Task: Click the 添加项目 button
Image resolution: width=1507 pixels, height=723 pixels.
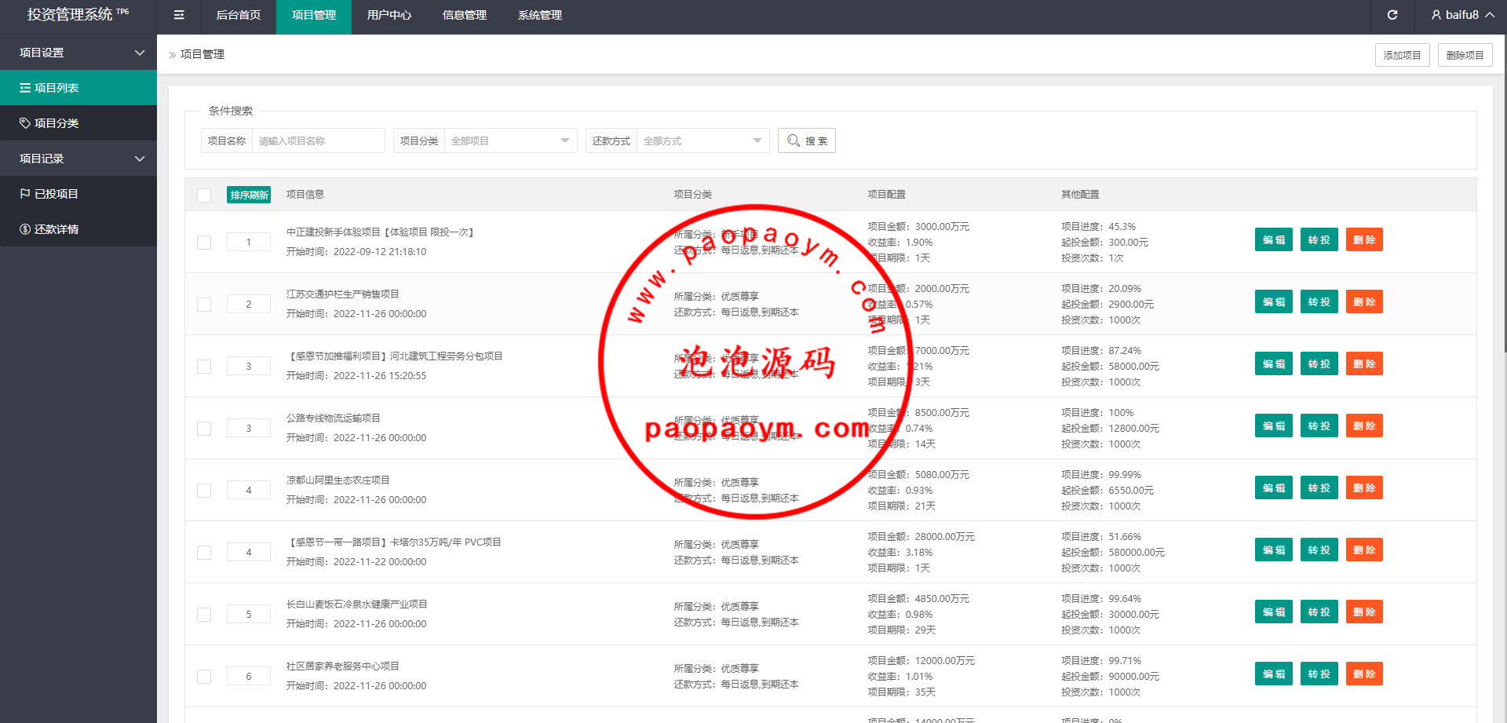Action: pos(1403,55)
